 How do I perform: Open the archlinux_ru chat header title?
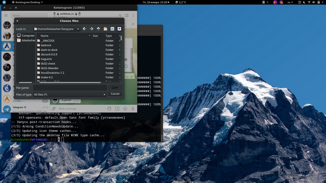click(x=67, y=14)
